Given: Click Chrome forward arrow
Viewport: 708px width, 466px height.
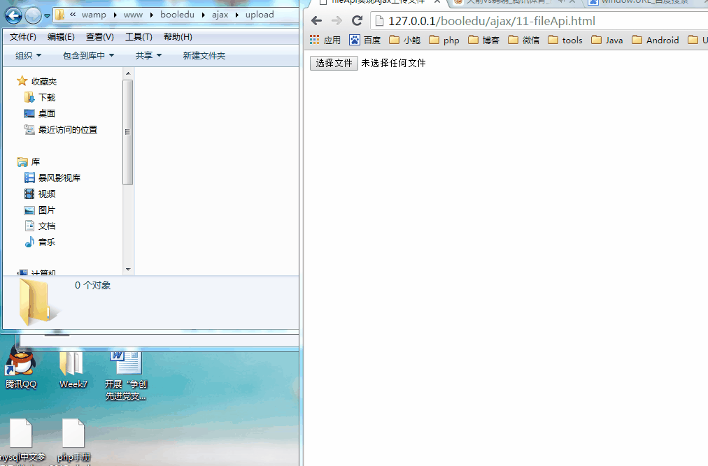Looking at the screenshot, I should (337, 21).
